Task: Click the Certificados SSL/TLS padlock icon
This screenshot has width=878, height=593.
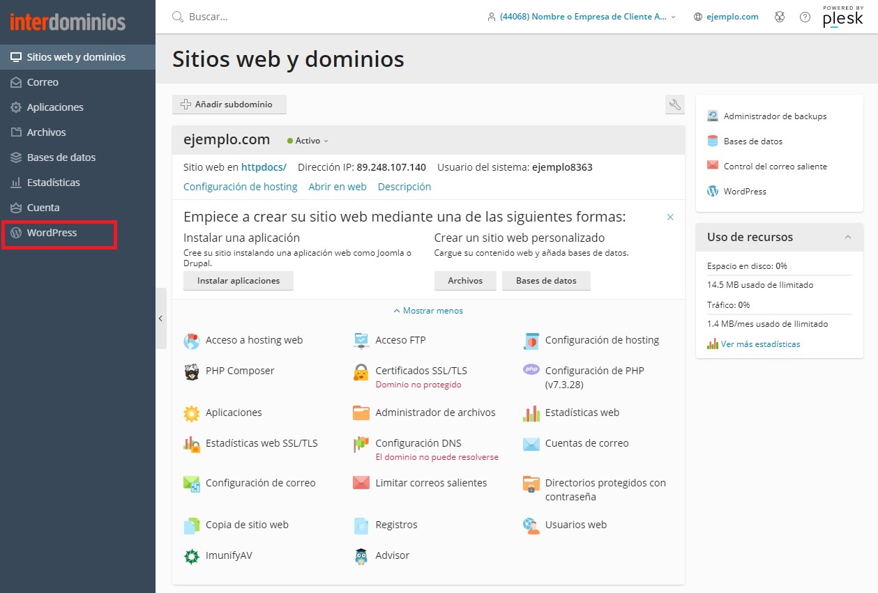Action: (x=361, y=372)
